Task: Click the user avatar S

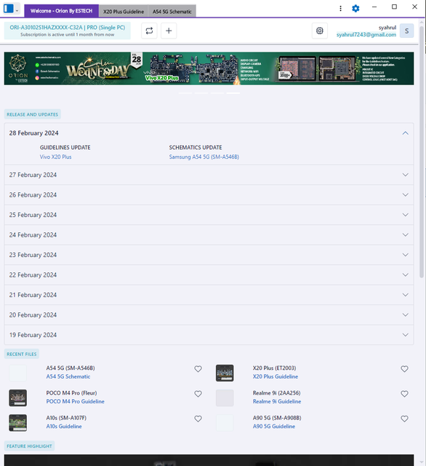Action: (x=406, y=31)
